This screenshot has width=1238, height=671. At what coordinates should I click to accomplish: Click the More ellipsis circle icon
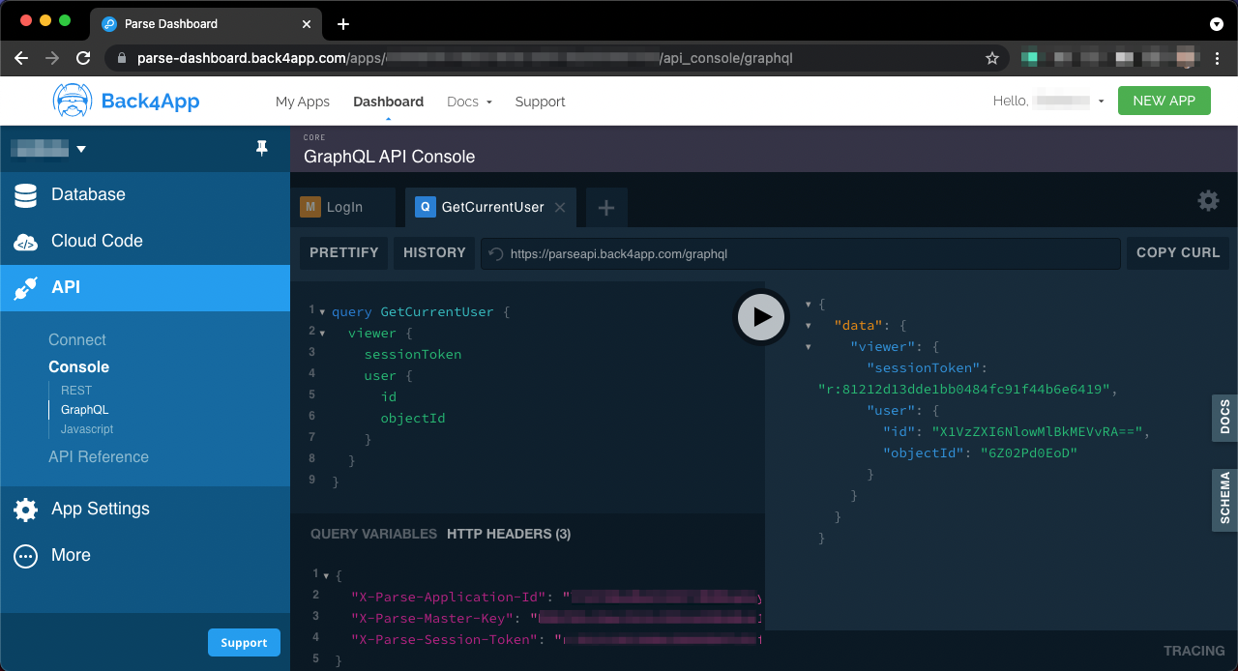pyautogui.click(x=25, y=556)
